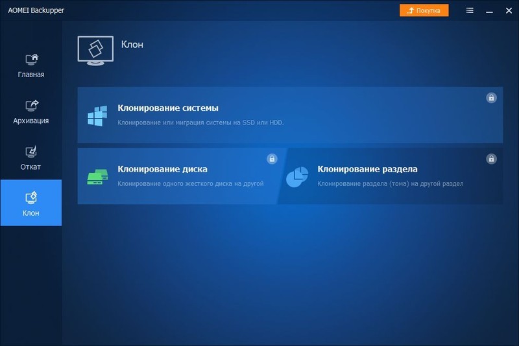Click the system clone description about SSD or HDD
This screenshot has width=519, height=346.
click(x=200, y=122)
